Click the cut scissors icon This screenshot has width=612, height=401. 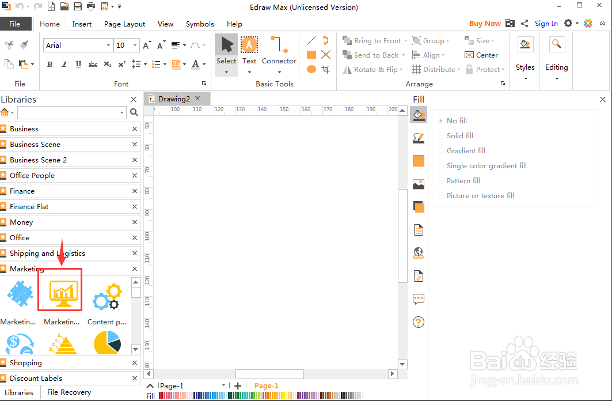9,44
